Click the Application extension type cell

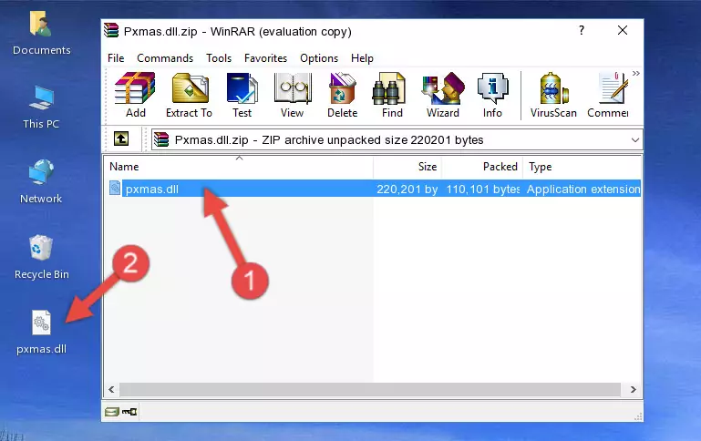point(583,190)
